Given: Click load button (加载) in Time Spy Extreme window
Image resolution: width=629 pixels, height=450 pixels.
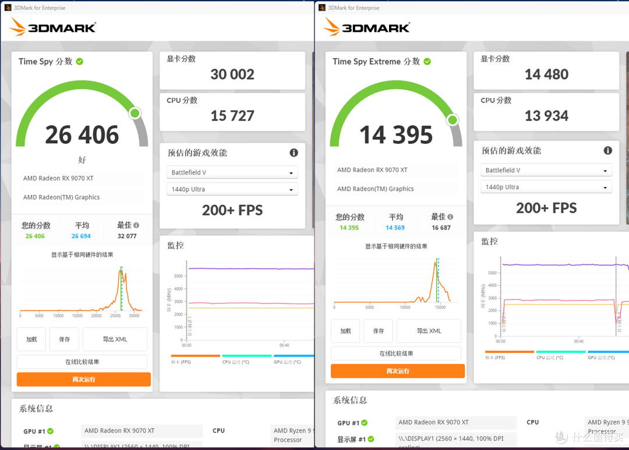Looking at the screenshot, I should (345, 331).
